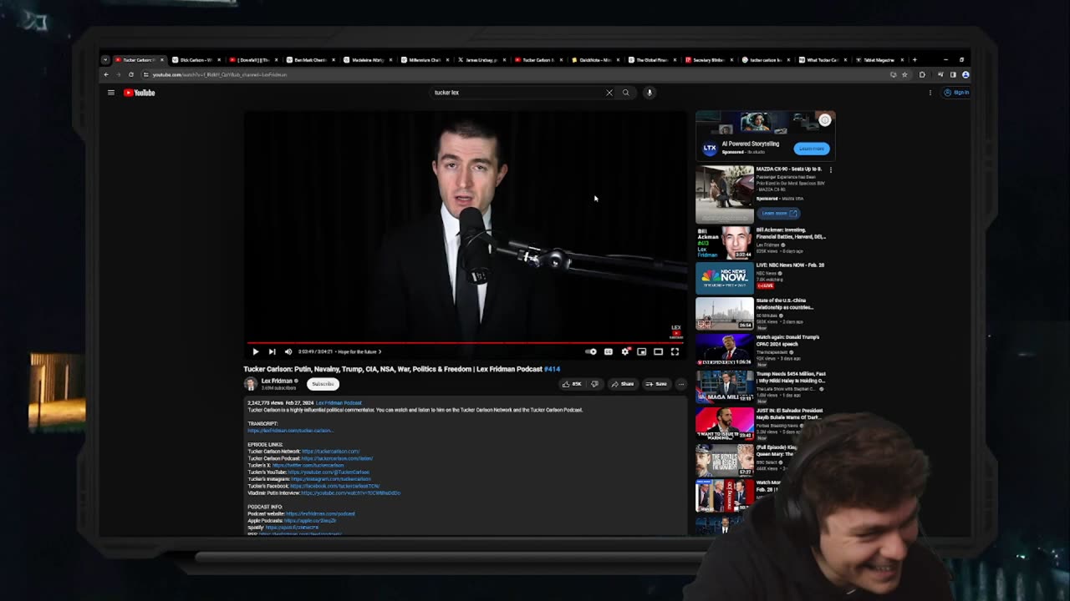Start voice search with the microphone icon
Viewport: 1070px width, 601px height.
(649, 93)
